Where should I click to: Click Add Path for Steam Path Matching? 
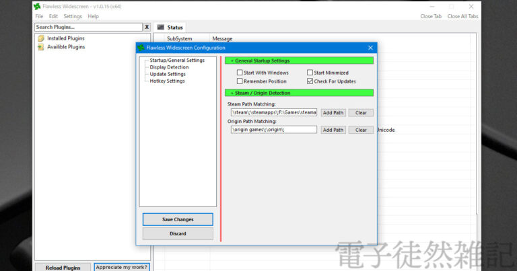[x=333, y=112]
